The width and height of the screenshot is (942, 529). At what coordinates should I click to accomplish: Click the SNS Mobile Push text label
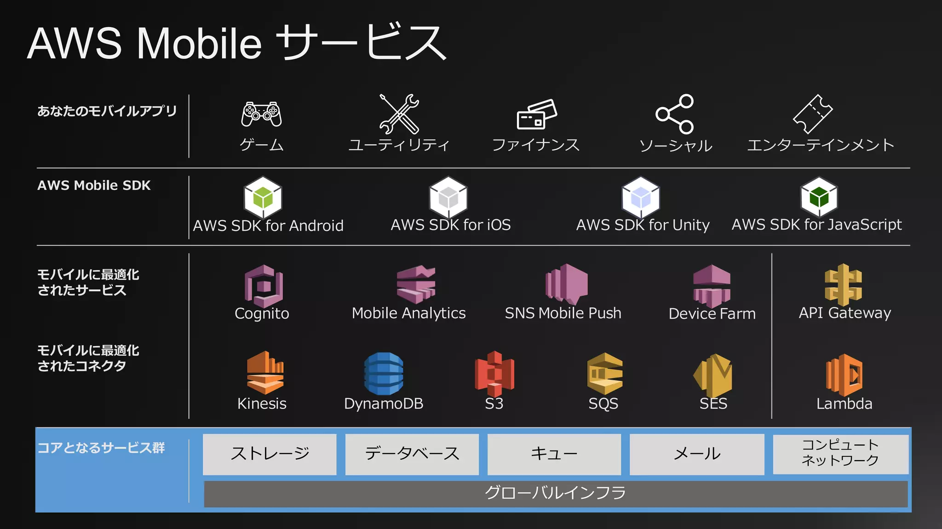click(563, 313)
